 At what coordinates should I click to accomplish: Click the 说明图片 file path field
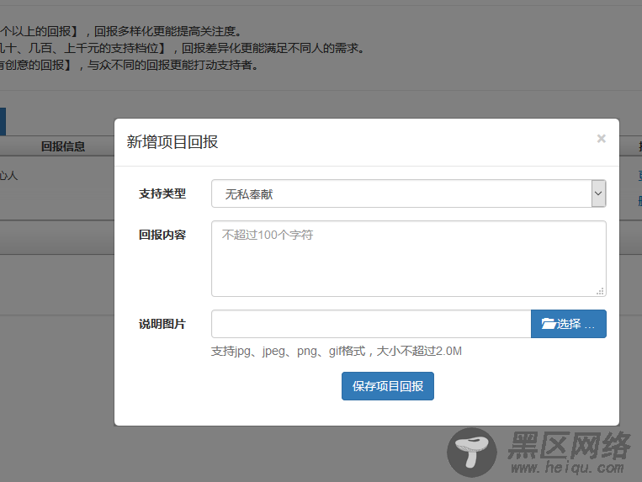[x=371, y=324]
